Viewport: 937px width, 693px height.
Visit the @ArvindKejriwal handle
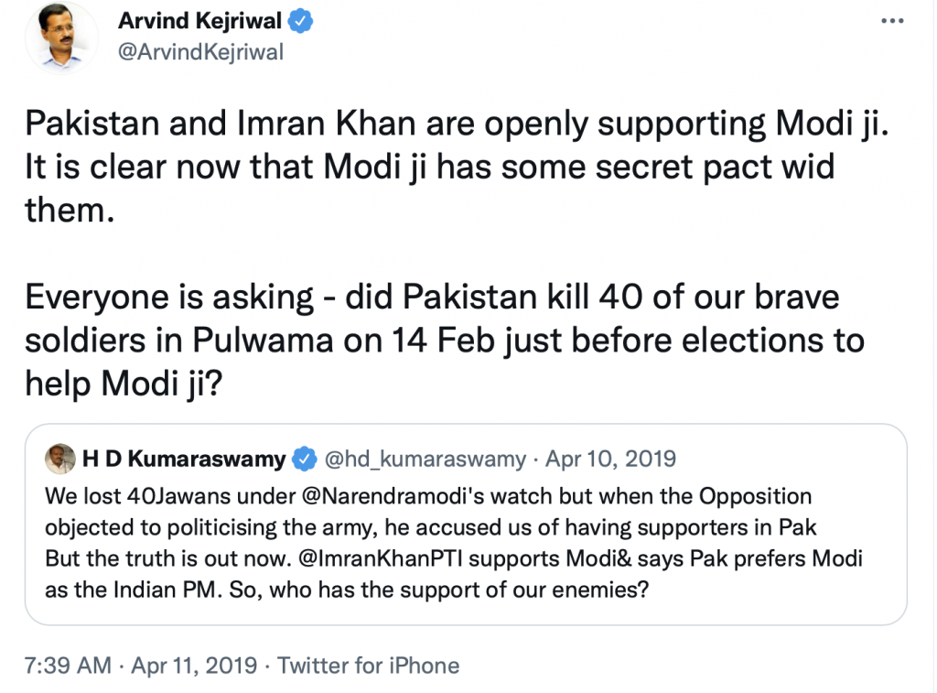point(200,52)
